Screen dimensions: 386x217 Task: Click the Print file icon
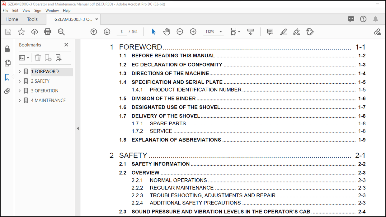pos(48,31)
